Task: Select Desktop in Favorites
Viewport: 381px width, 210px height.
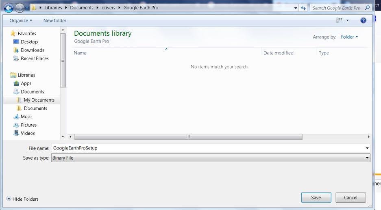Action: [x=29, y=42]
